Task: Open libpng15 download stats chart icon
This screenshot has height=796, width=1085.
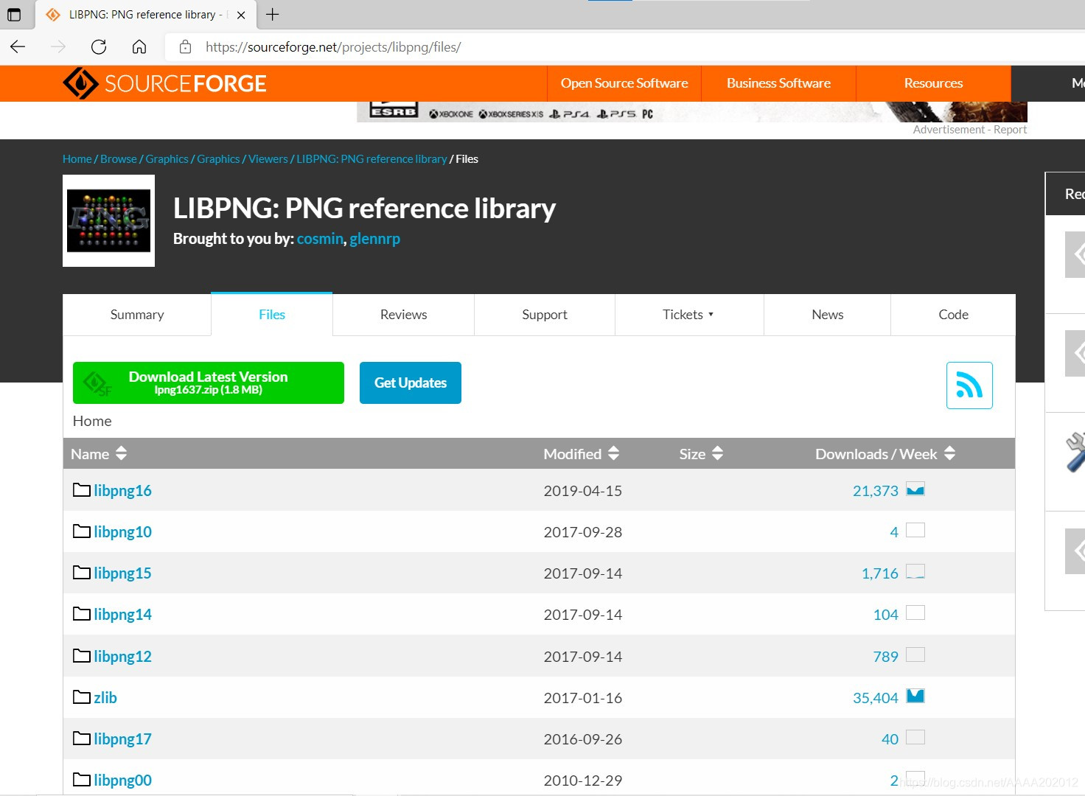Action: point(915,571)
